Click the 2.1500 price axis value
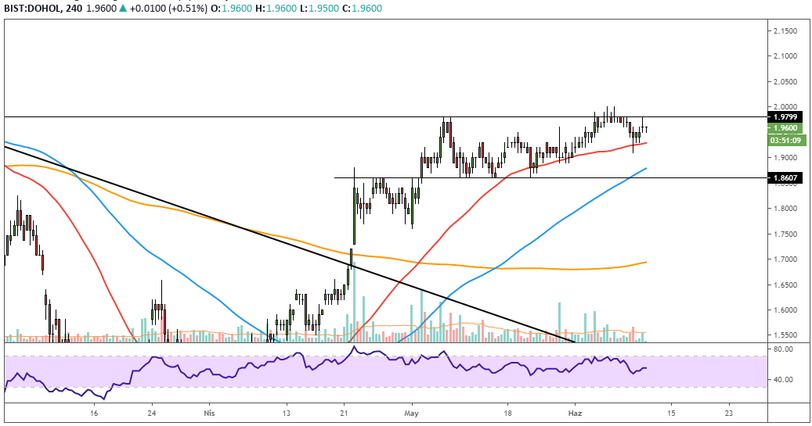This screenshot has width=812, height=426. coord(785,31)
